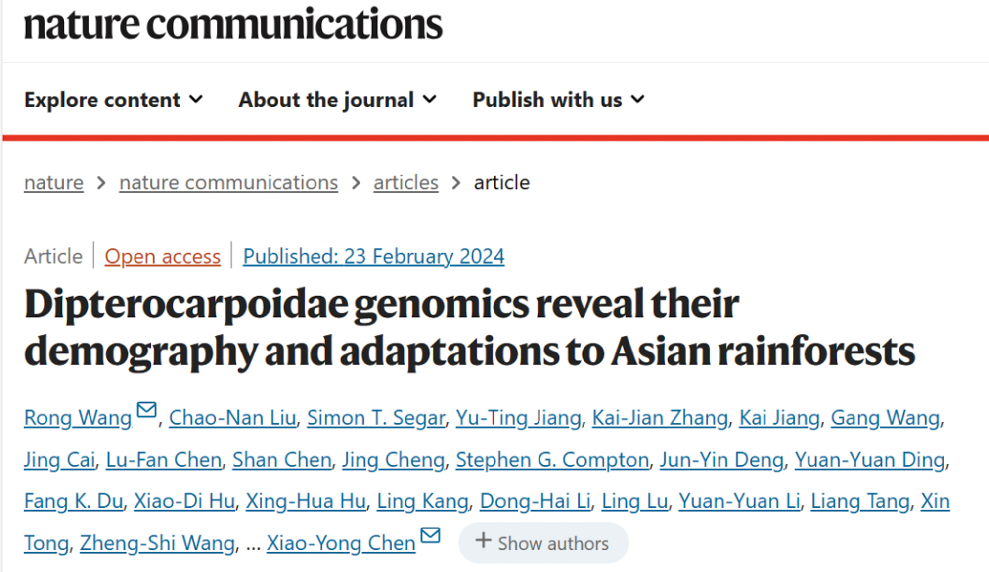This screenshot has height=572, width=989.
Task: Click the nature communications logo
Action: 233,25
